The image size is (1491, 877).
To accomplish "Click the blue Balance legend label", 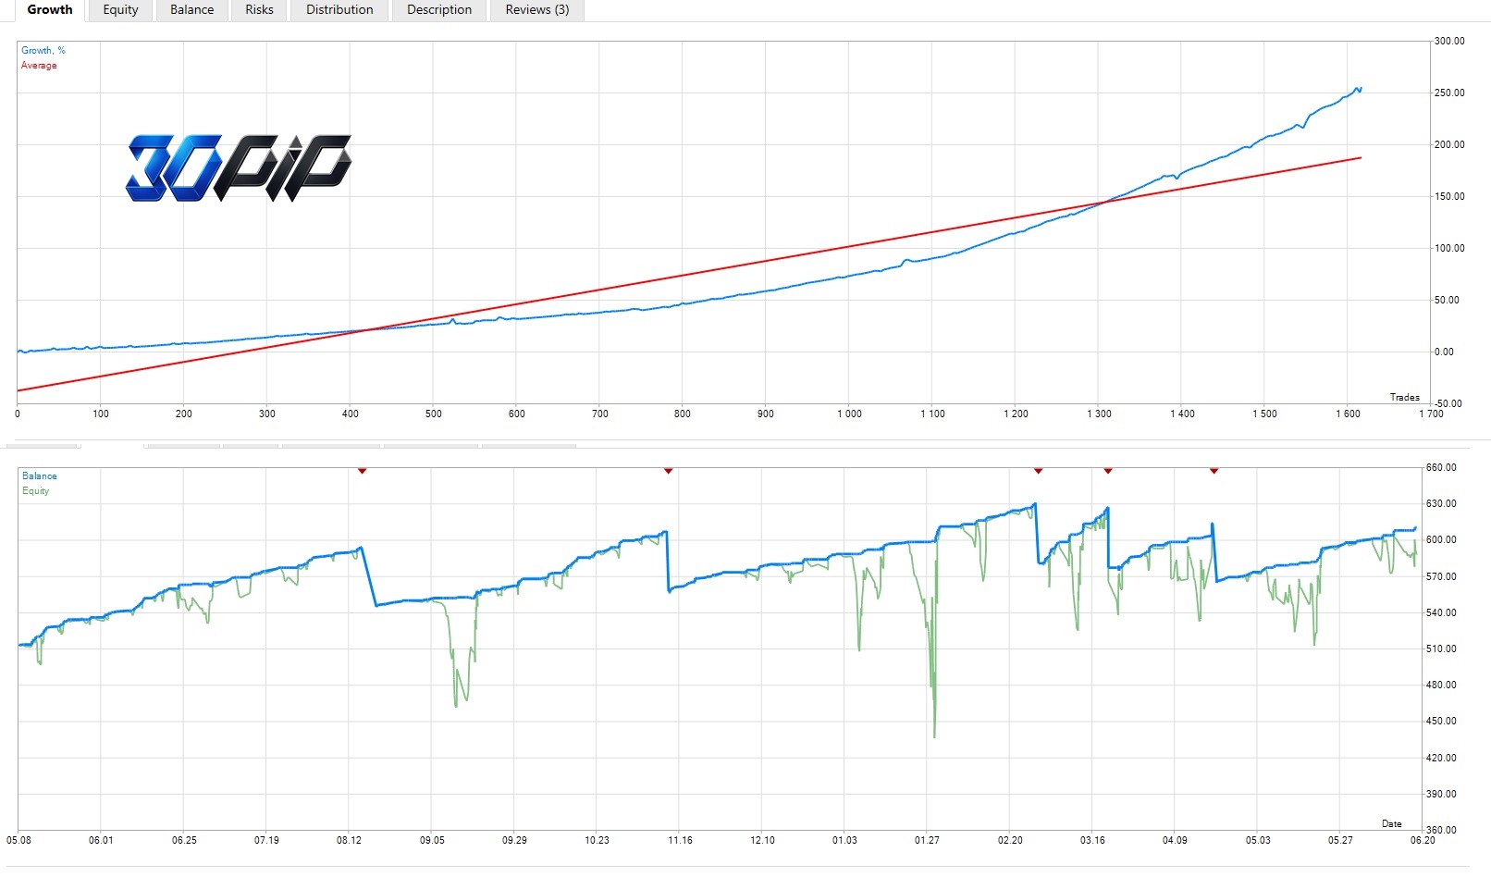I will click(x=40, y=476).
